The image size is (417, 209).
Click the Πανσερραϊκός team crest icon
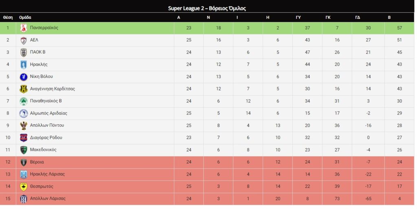click(x=24, y=28)
